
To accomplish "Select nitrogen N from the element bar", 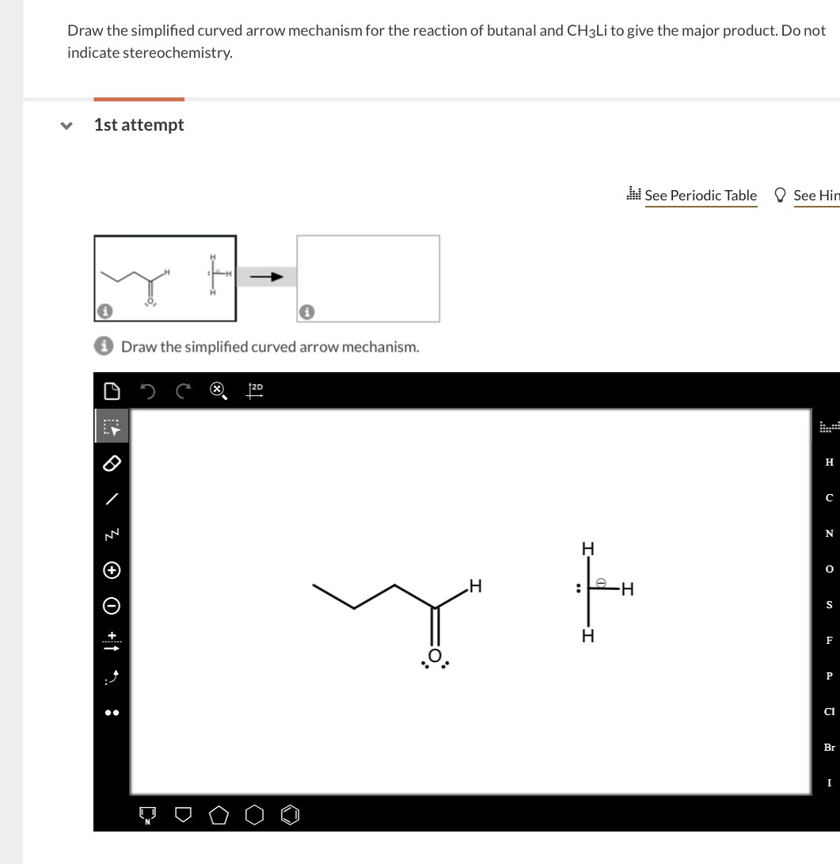I will (829, 534).
